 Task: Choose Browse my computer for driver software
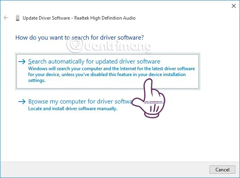[x=78, y=102]
